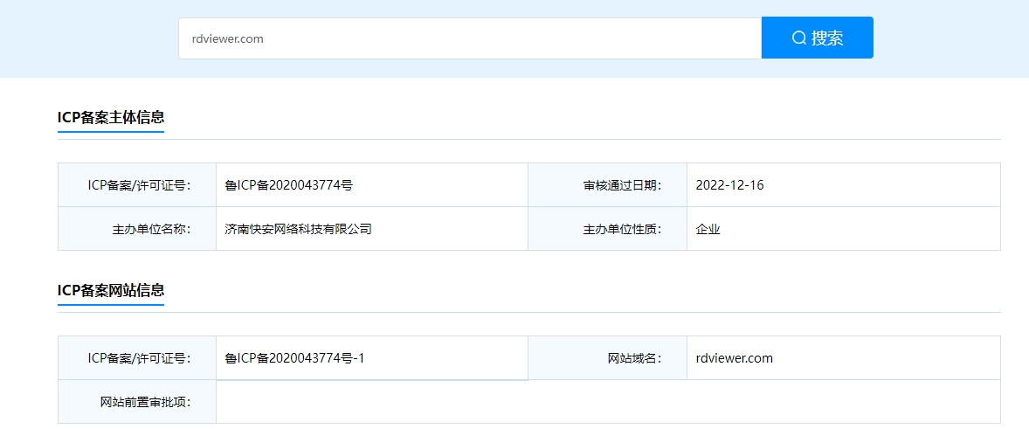Image resolution: width=1029 pixels, height=429 pixels.
Task: Focus the rdviewer.com search input field
Action: pos(470,38)
